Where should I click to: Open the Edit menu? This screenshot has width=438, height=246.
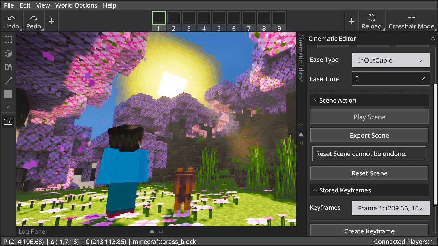25,5
